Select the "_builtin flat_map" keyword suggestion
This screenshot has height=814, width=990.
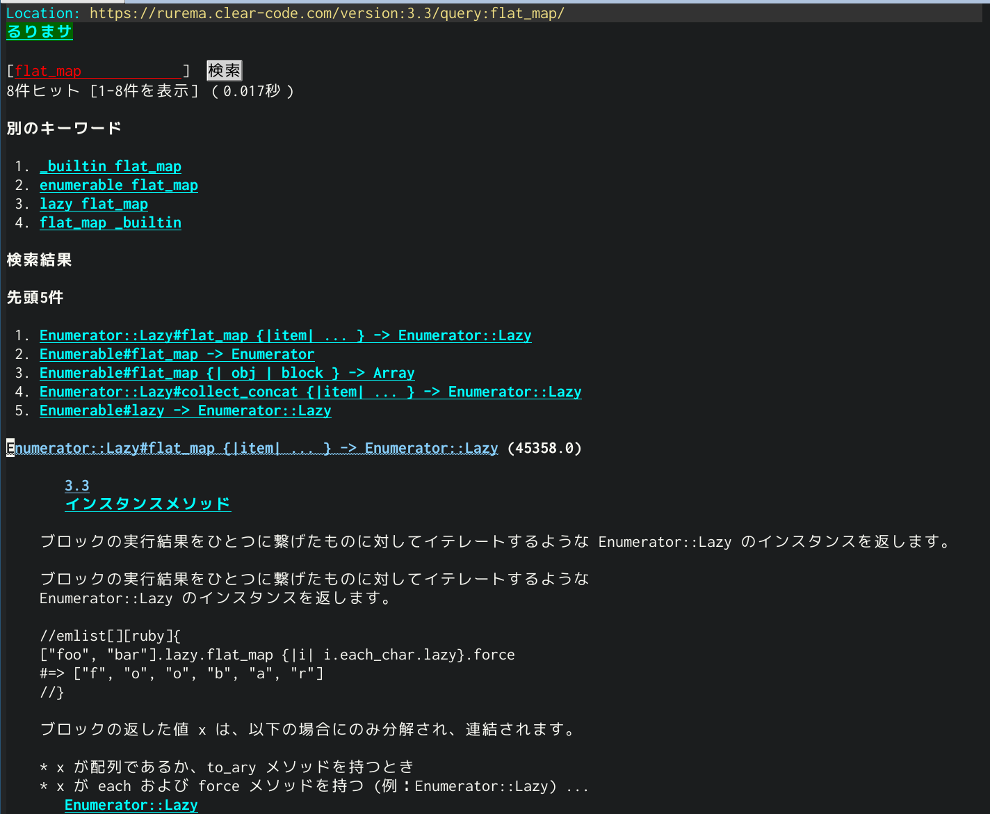(x=111, y=166)
